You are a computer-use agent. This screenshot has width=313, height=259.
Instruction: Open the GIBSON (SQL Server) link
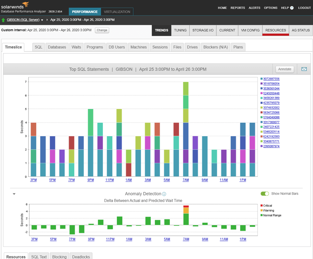23,20
